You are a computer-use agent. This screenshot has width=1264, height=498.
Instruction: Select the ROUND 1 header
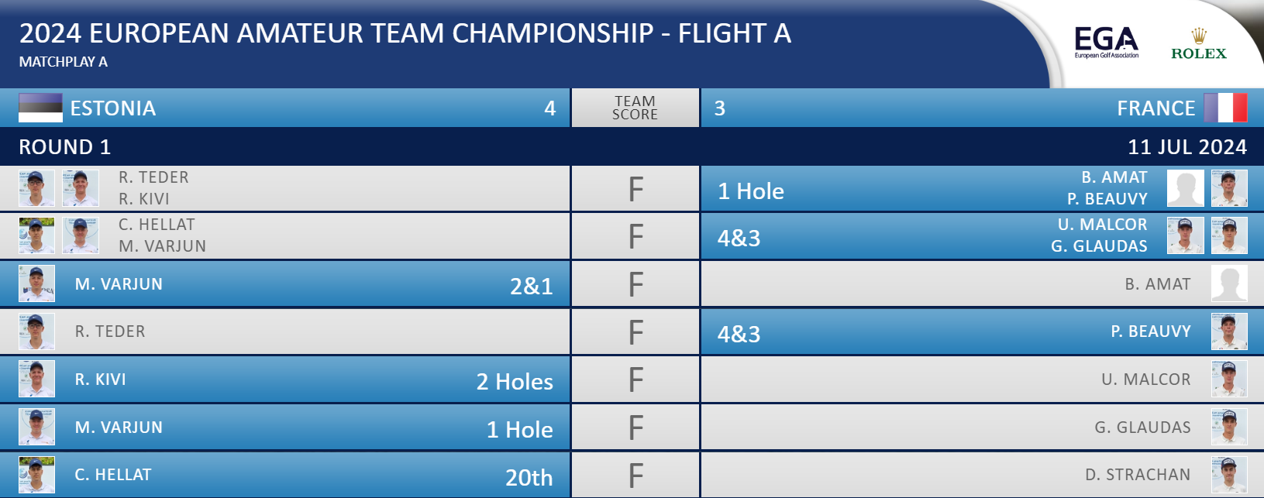coord(65,147)
